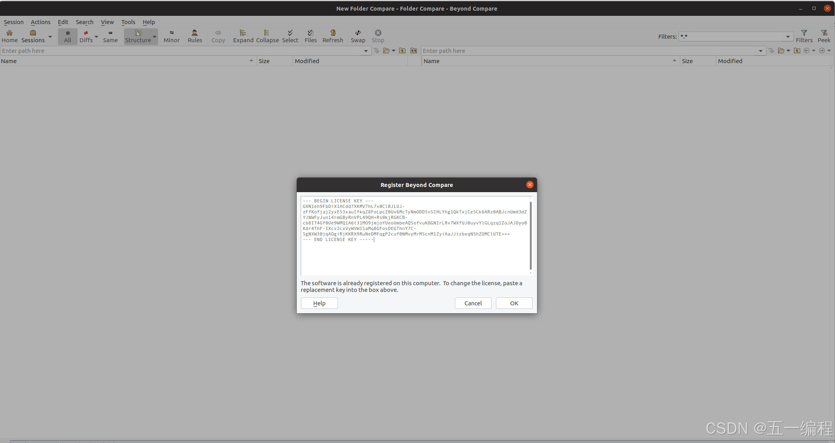The height and width of the screenshot is (443, 835).
Task: Open the Rules icon
Action: 195,36
